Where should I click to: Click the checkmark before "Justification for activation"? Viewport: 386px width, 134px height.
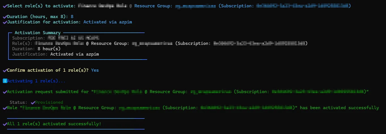[5, 22]
